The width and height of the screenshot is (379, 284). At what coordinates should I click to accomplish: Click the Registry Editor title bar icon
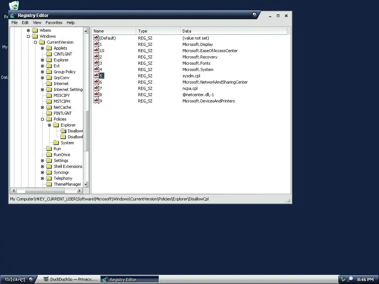(x=13, y=15)
